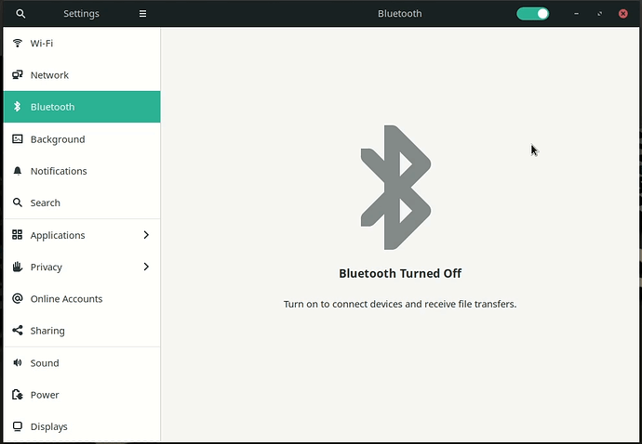Click the search magnifier icon in header
The height and width of the screenshot is (444, 642).
[20, 14]
